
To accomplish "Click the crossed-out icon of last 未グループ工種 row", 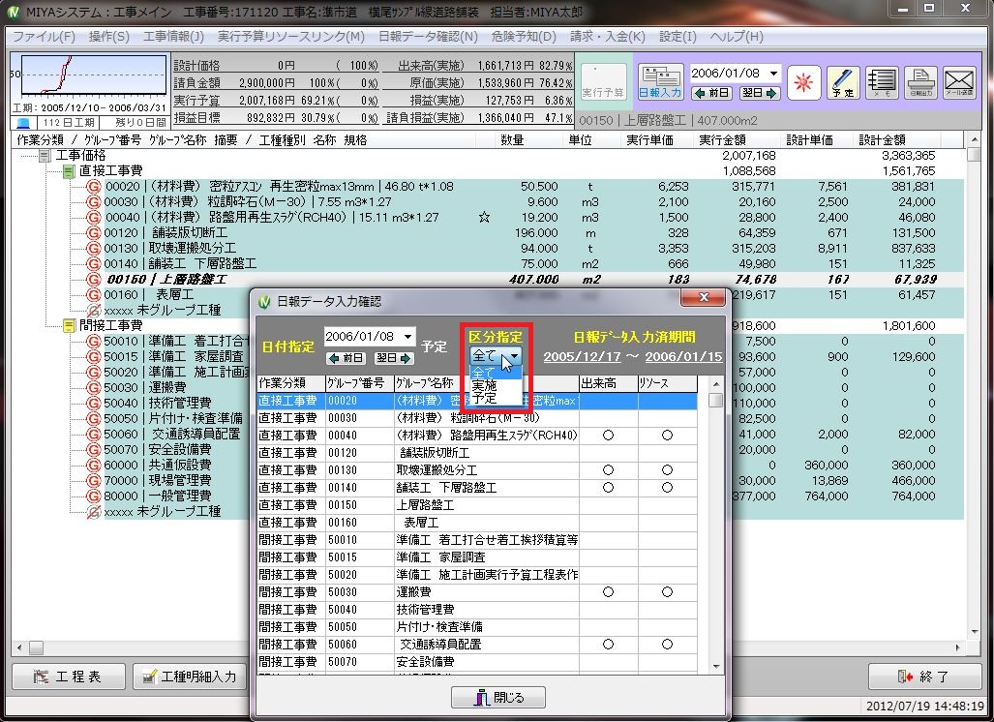I will (94, 512).
